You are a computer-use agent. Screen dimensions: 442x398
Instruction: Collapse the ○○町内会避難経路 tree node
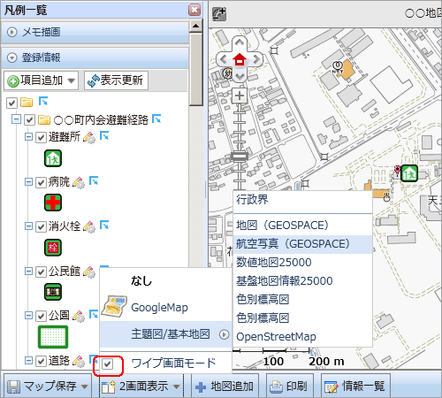(x=16, y=119)
